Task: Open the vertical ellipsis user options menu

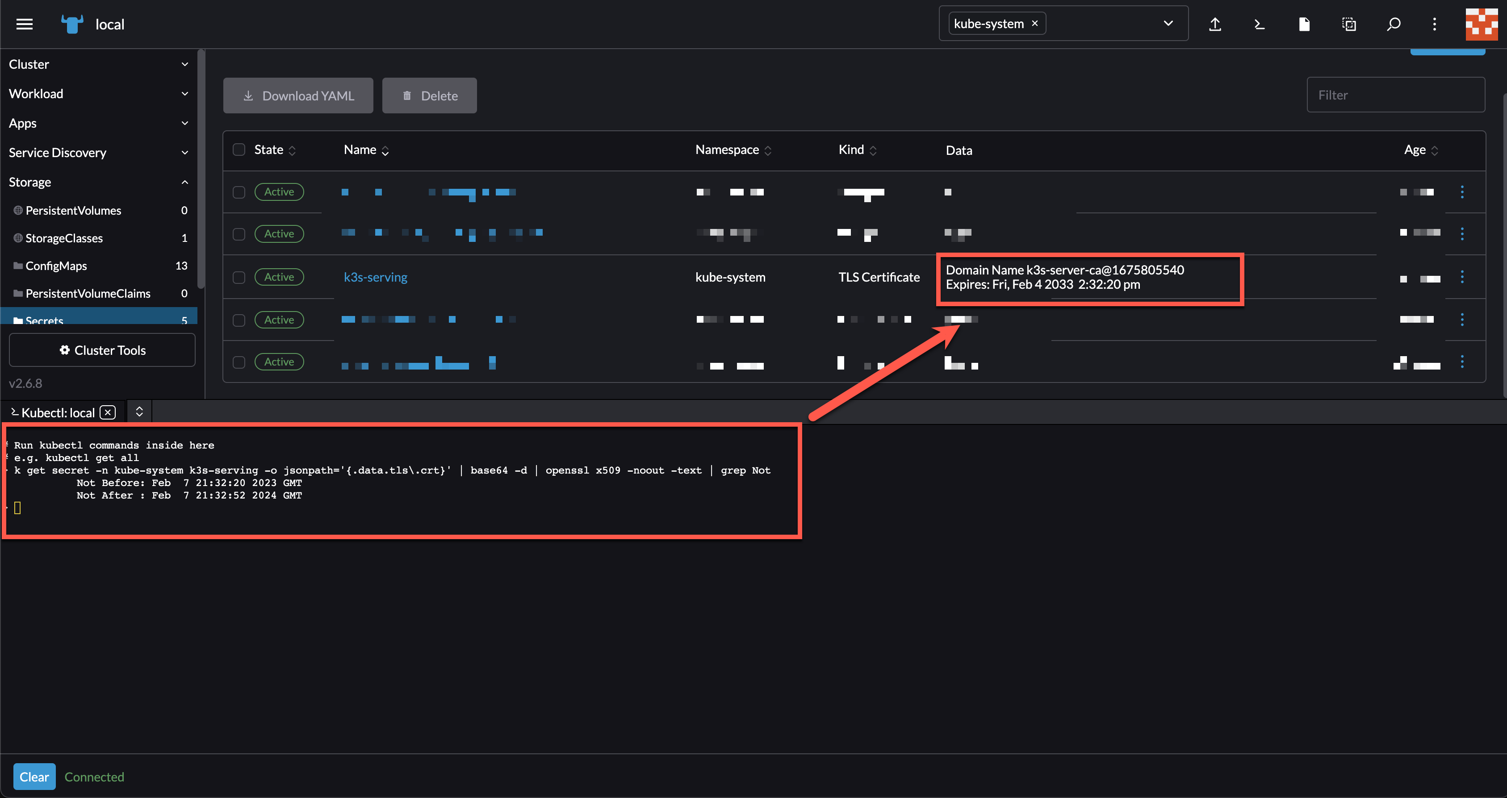Action: tap(1435, 24)
